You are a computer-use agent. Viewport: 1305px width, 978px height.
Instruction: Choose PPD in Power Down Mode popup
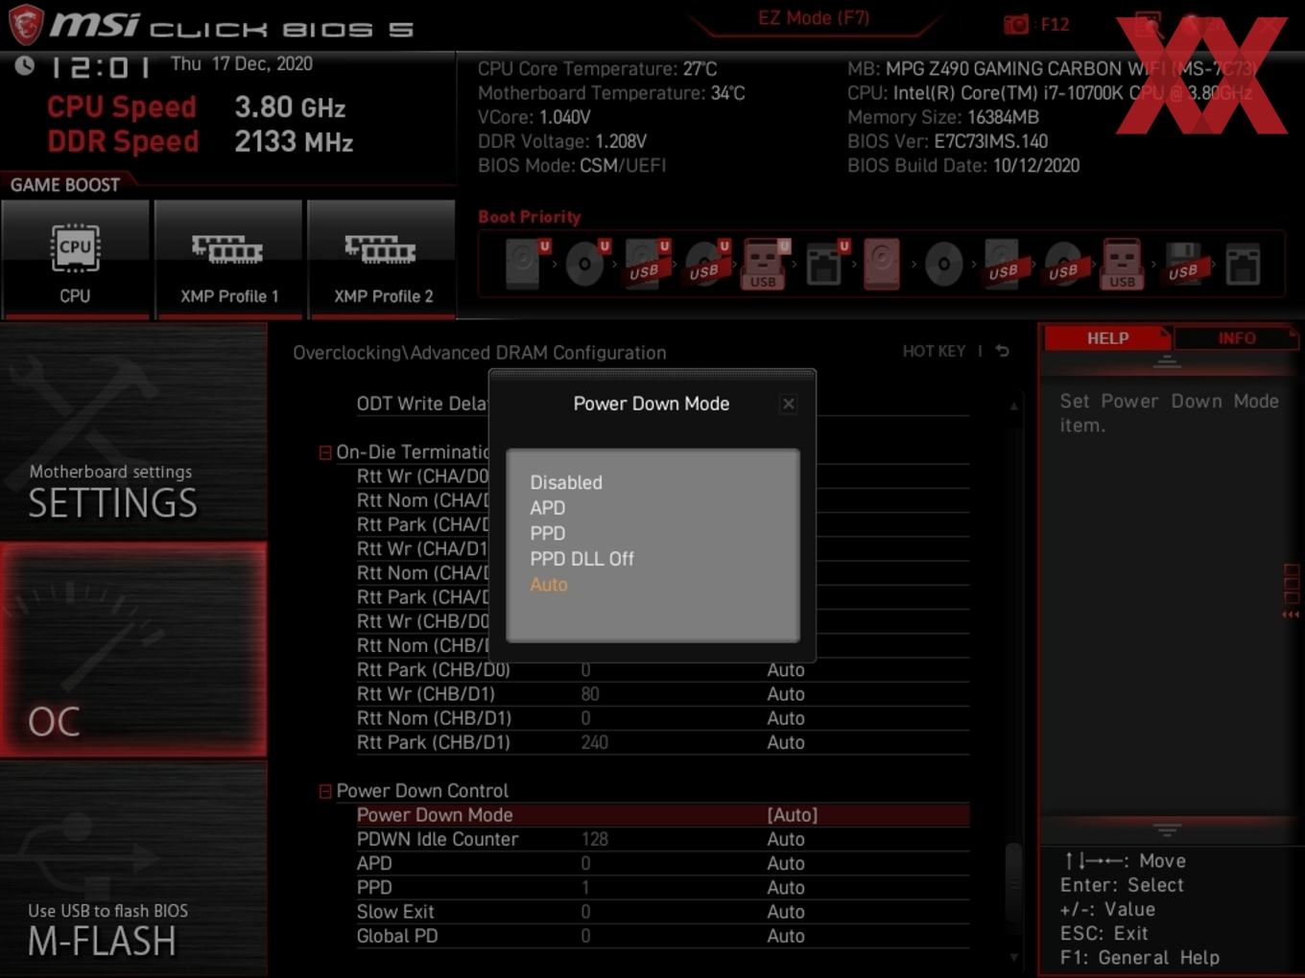pos(548,533)
